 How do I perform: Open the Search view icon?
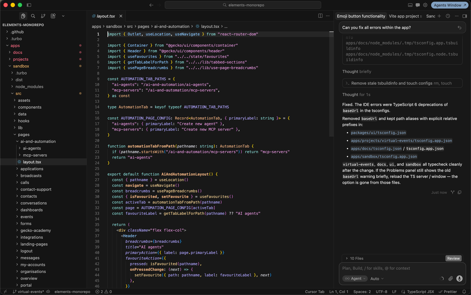[33, 16]
